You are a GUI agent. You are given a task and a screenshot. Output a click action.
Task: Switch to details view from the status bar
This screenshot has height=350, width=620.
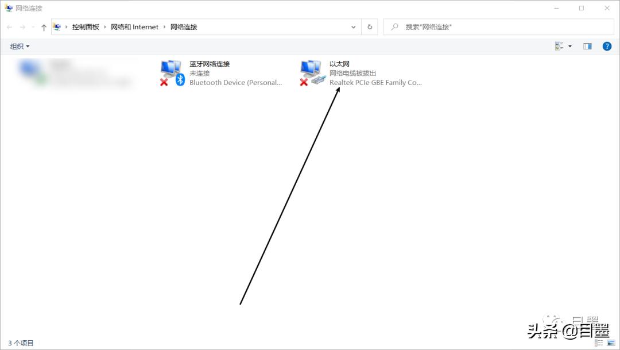point(596,342)
